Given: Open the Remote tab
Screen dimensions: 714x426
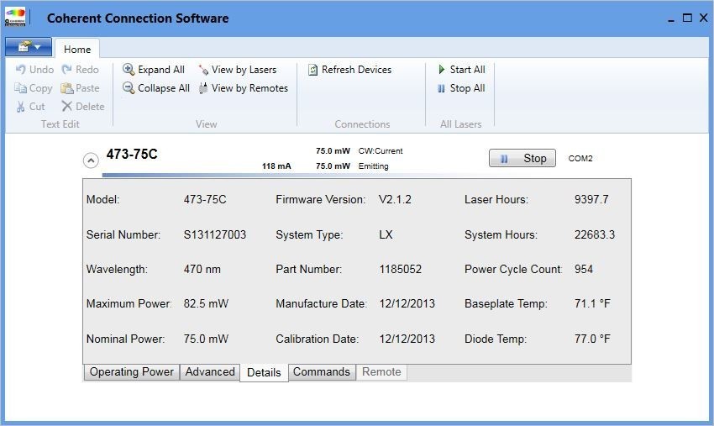Looking at the screenshot, I should click(x=381, y=371).
